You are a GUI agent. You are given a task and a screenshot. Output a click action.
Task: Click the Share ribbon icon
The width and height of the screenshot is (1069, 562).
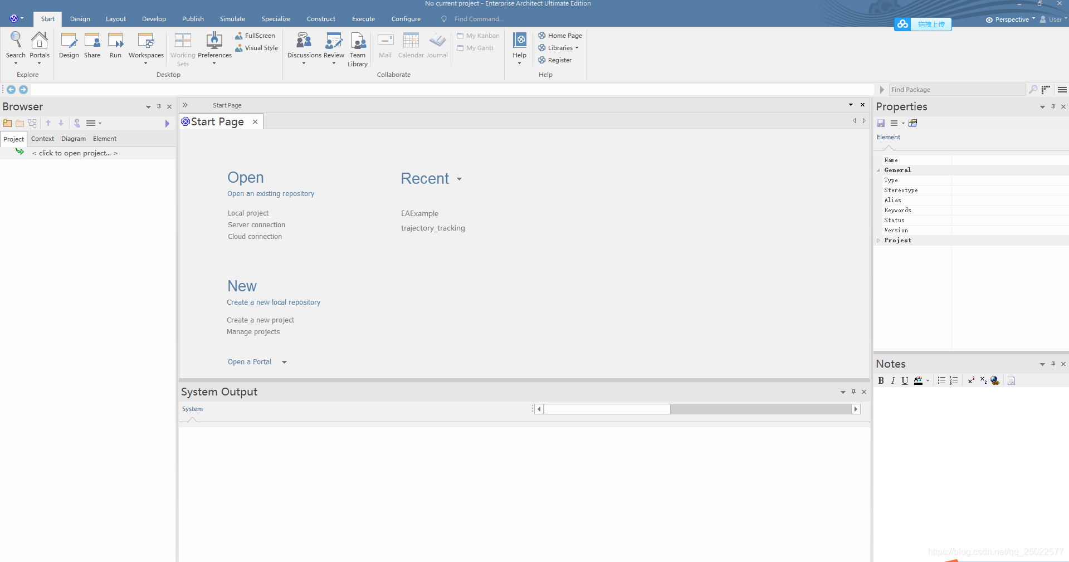pos(92,46)
